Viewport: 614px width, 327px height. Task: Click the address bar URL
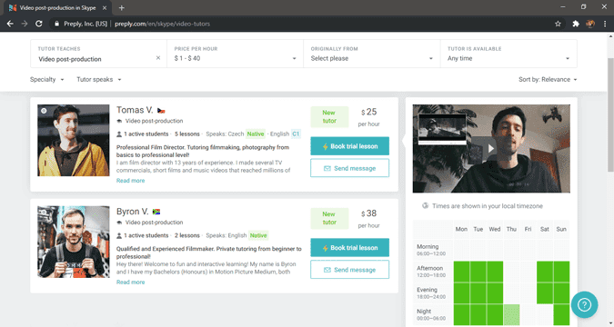coord(162,24)
